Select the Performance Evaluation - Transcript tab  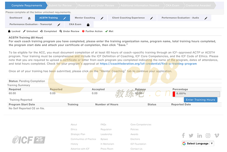31,24
